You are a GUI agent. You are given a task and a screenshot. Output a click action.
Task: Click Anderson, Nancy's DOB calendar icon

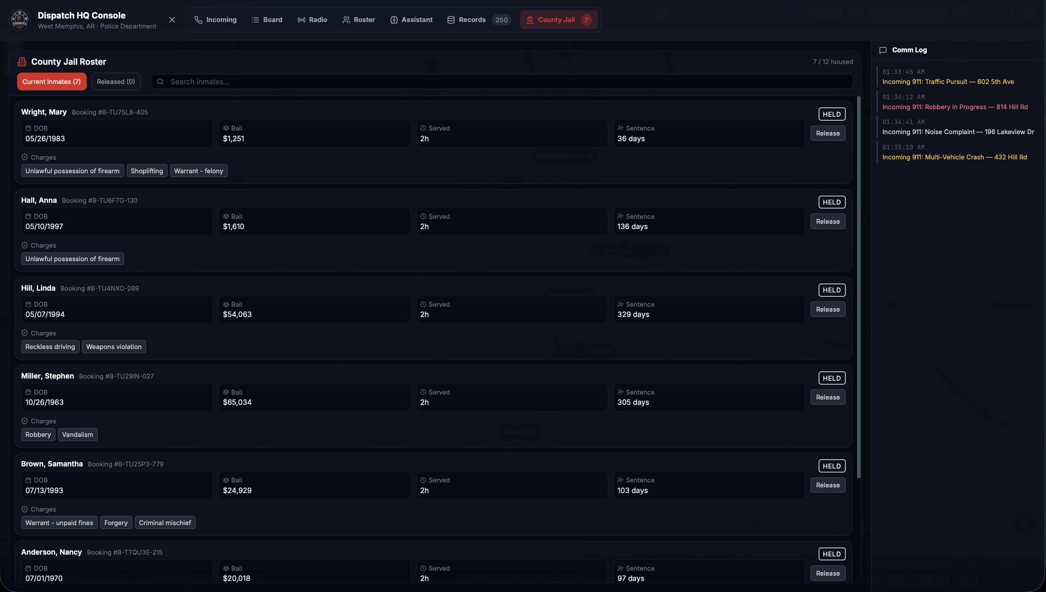tap(28, 568)
